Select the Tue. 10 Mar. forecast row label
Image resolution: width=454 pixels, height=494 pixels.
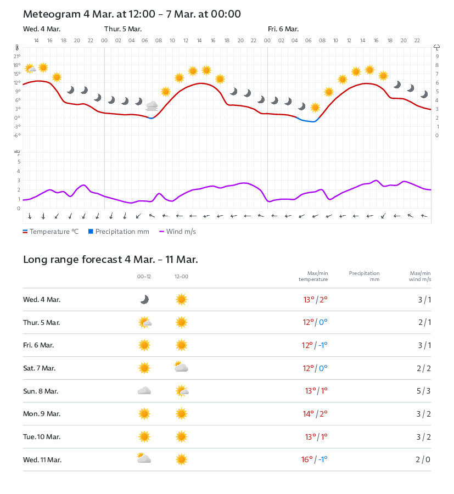point(42,437)
